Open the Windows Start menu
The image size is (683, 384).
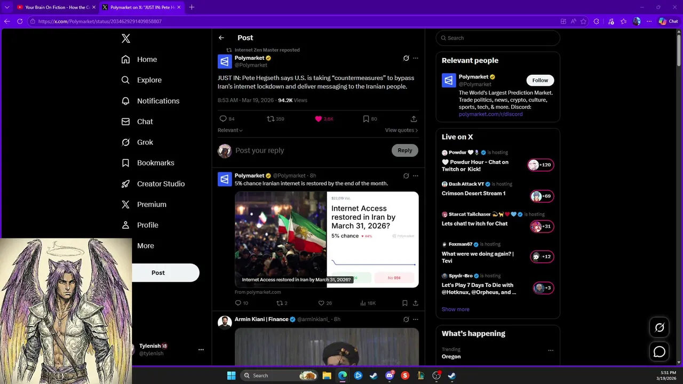(x=231, y=375)
